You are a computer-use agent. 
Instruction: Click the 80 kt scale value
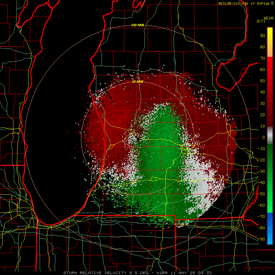pos(262,47)
